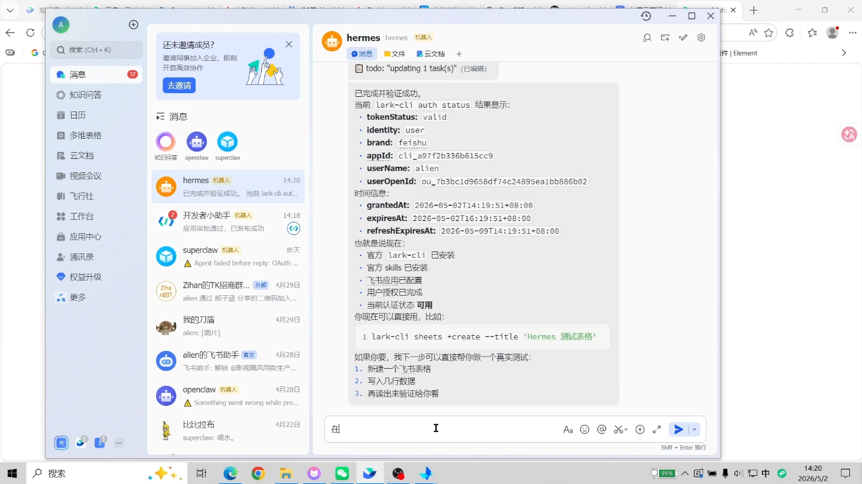Screen dimensions: 862x484
Task: Open the Windows Start menu
Action: (x=12, y=473)
